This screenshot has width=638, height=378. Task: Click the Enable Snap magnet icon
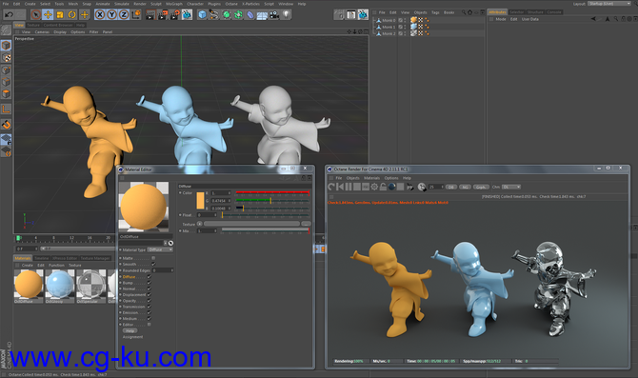point(6,124)
